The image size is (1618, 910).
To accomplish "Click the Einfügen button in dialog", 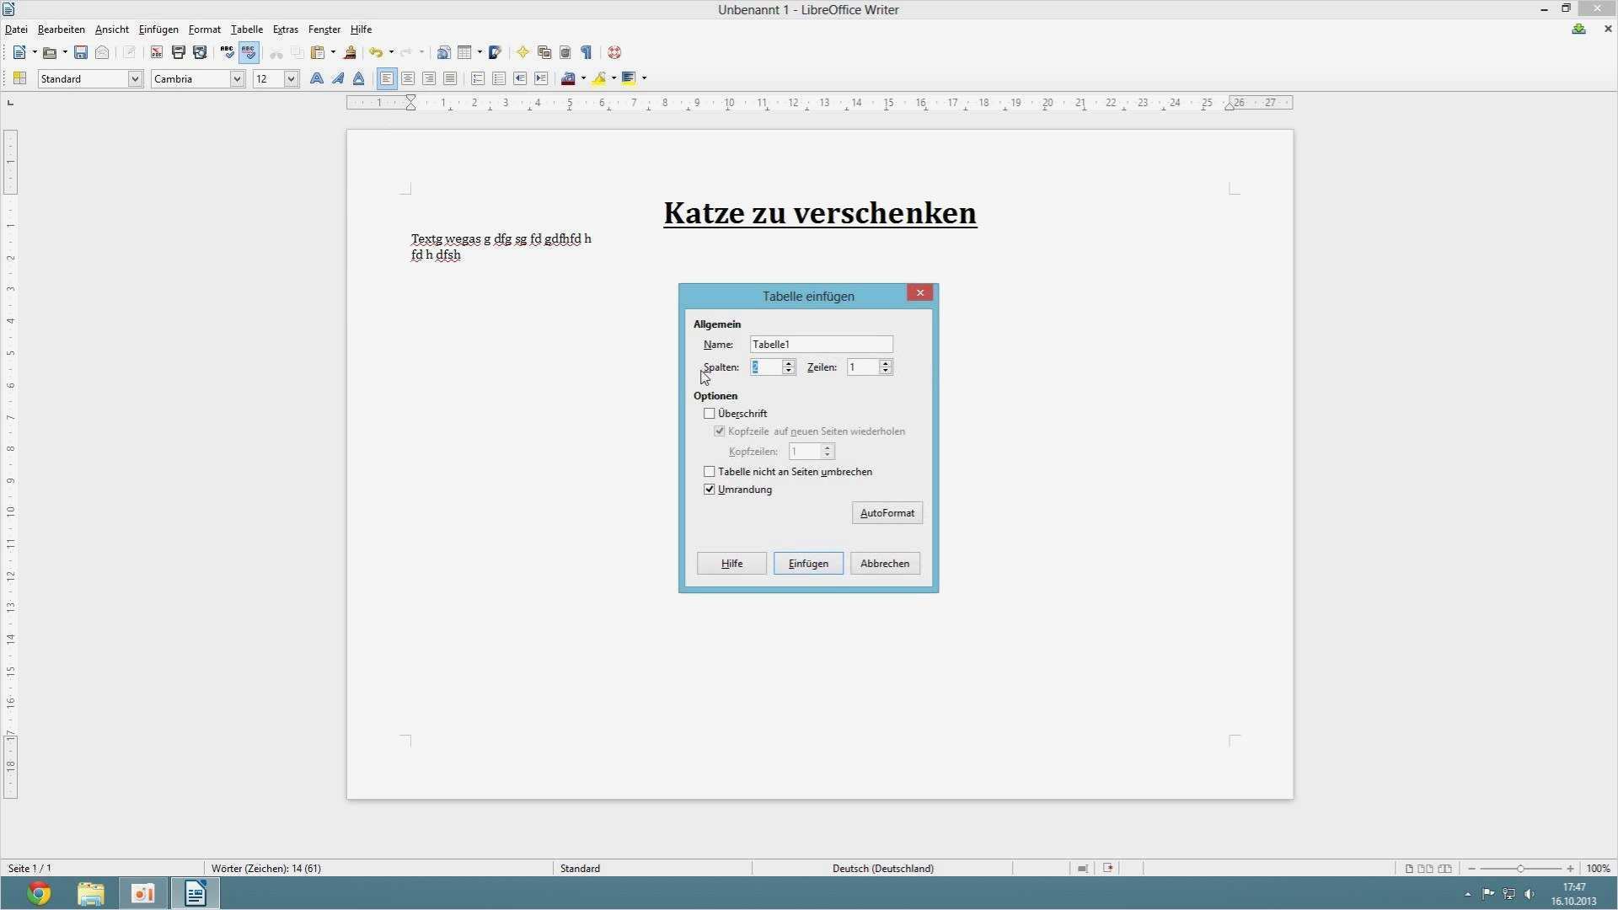I will [808, 564].
